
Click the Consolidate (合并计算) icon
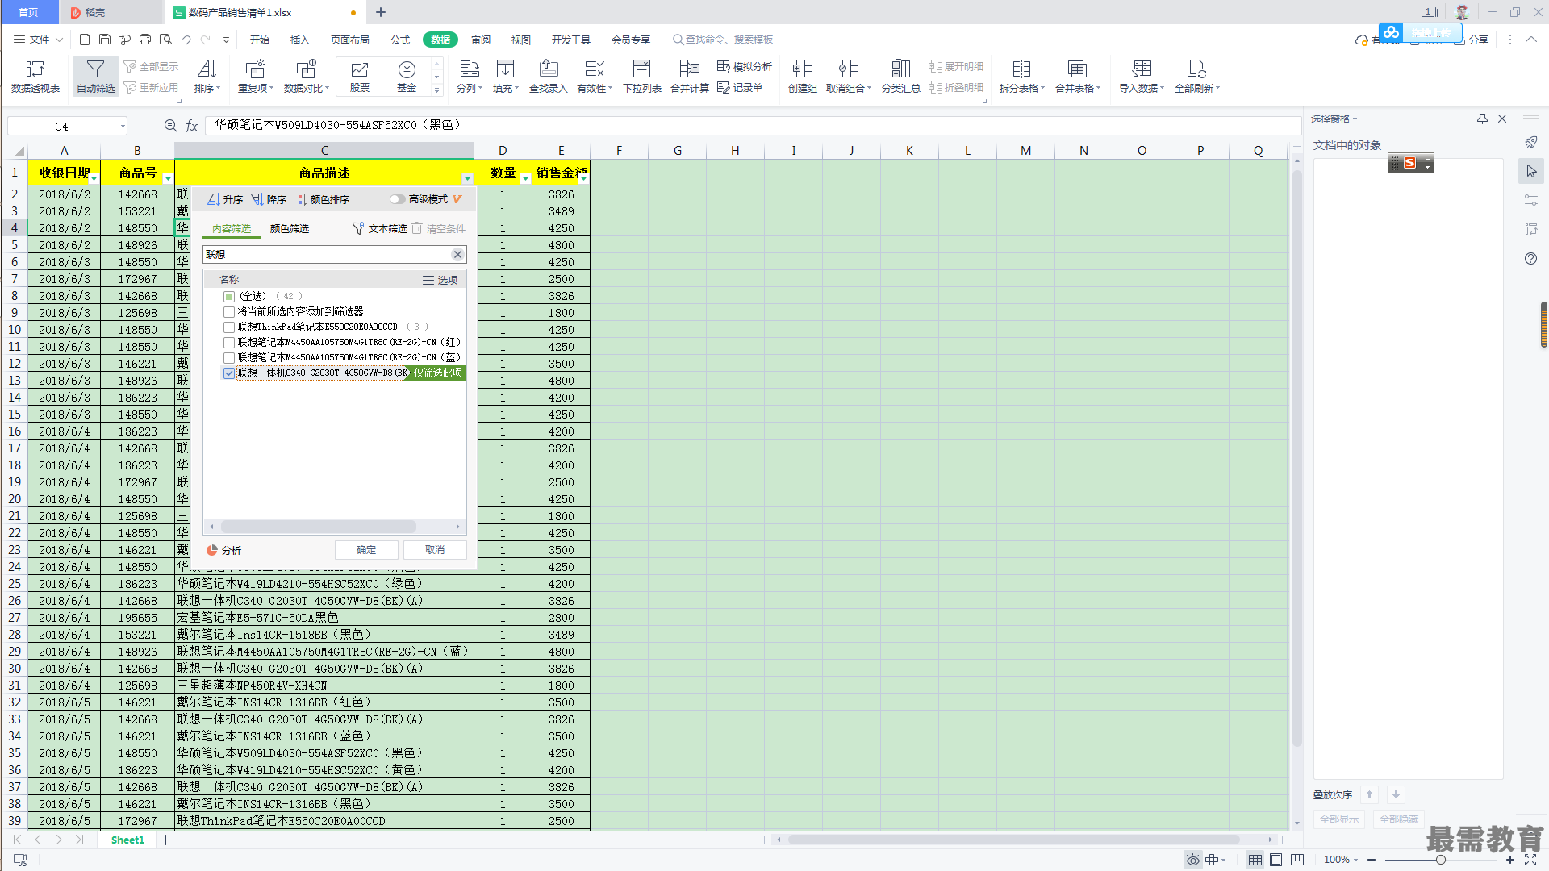(690, 77)
